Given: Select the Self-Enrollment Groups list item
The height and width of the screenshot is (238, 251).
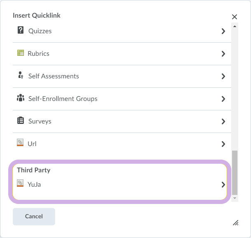Looking at the screenshot, I should 122,99.
